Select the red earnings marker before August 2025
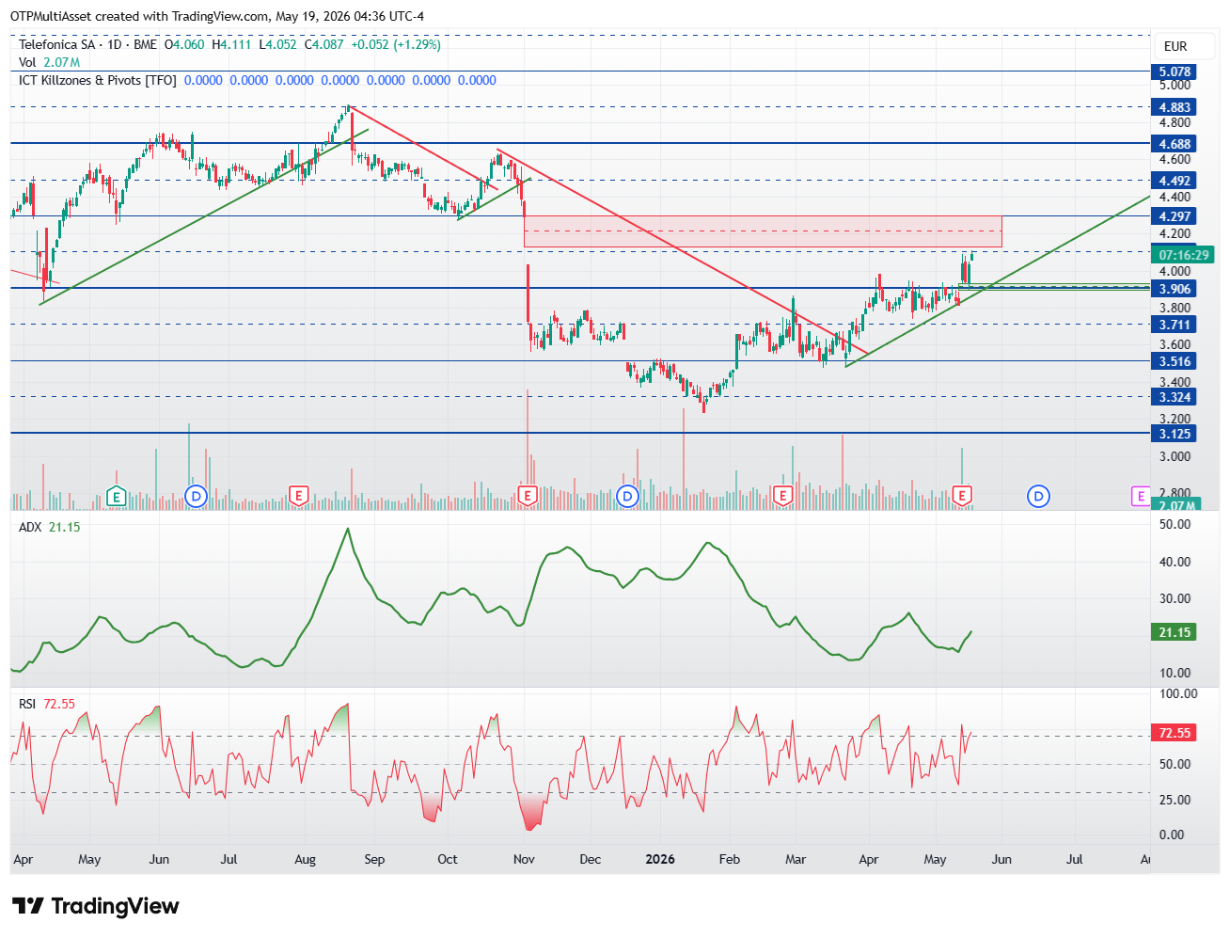 [298, 496]
